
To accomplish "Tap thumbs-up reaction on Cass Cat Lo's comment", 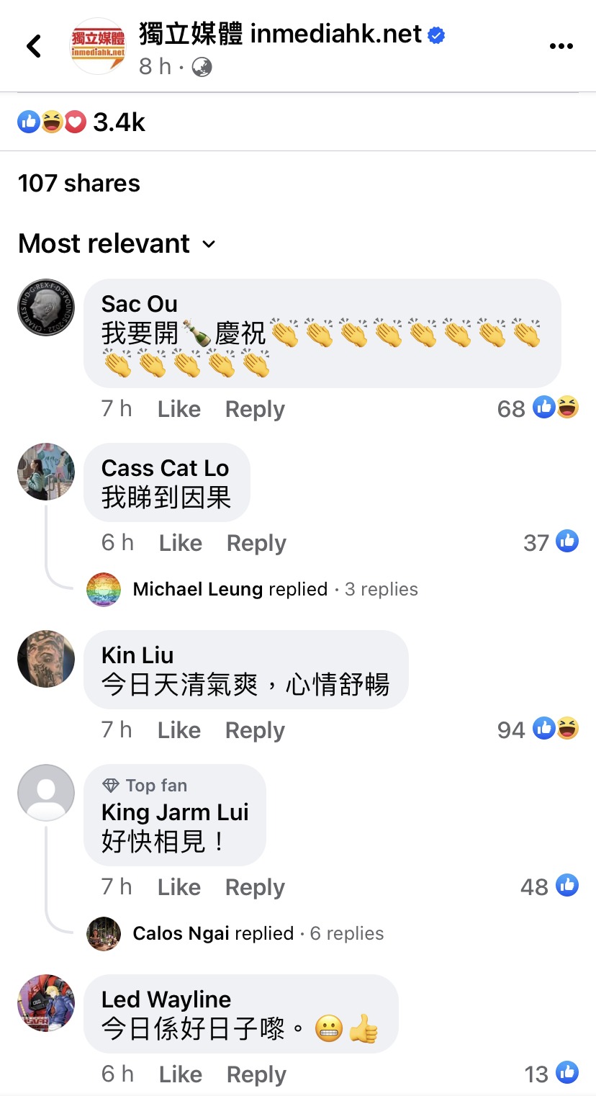I will coord(567,542).
